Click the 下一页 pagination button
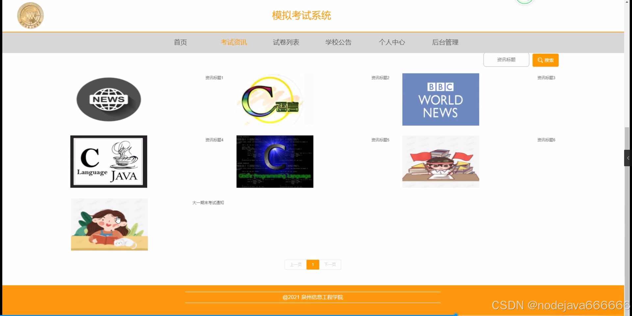Screen dimensions: 632x316 (330, 265)
